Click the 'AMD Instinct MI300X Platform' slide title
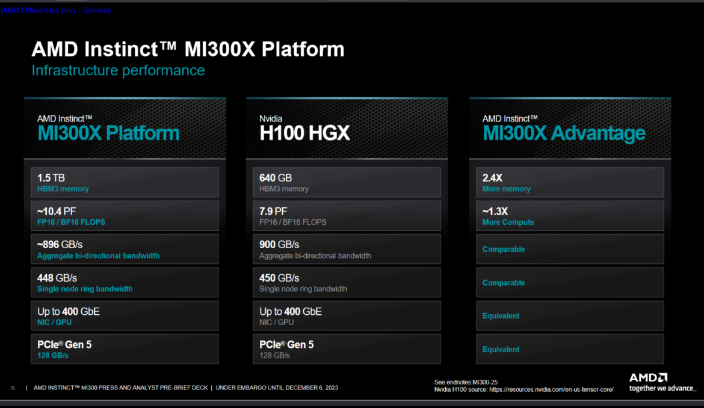Image resolution: width=704 pixels, height=408 pixels. click(x=188, y=49)
